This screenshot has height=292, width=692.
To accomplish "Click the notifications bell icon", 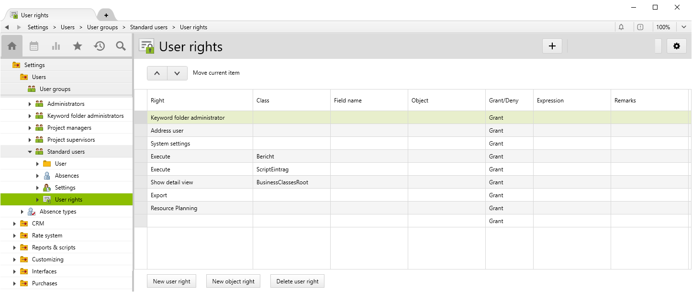I will coord(621,27).
